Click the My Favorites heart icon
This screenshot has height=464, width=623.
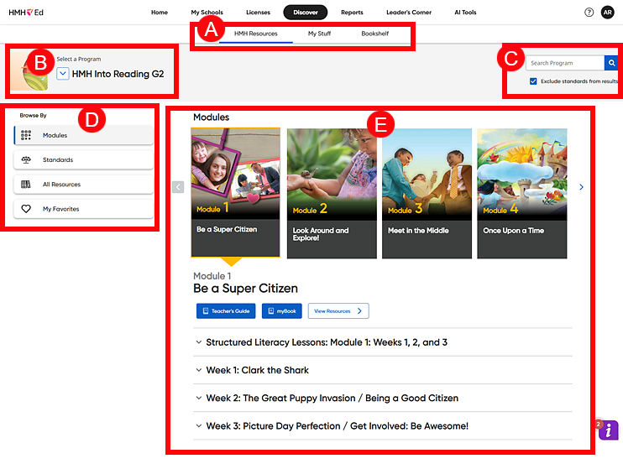[26, 209]
